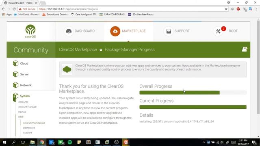Open Windows taskbar search

tap(14, 142)
